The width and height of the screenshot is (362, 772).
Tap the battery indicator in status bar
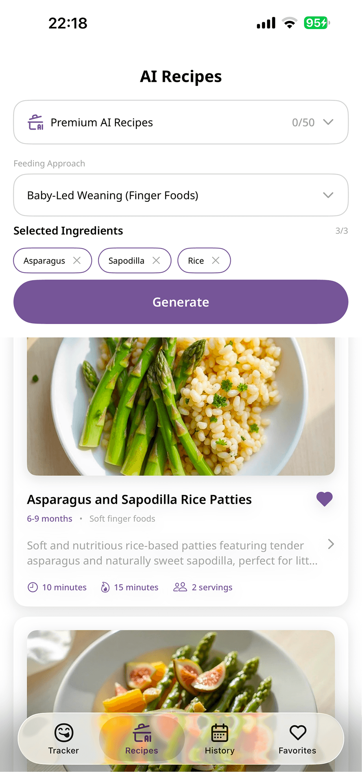(316, 23)
